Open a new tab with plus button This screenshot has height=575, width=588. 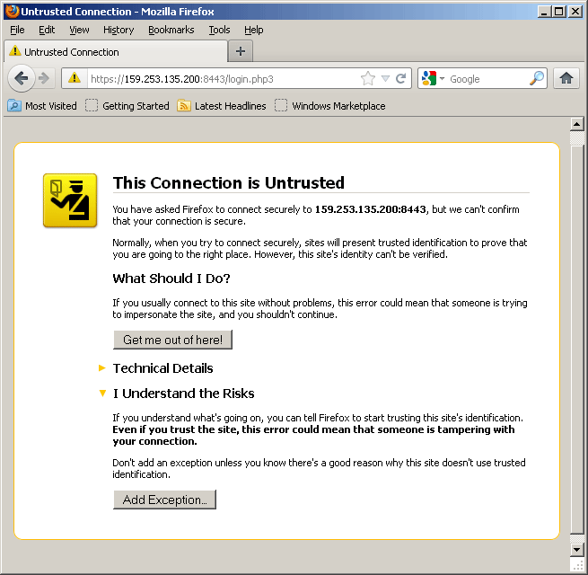point(240,51)
